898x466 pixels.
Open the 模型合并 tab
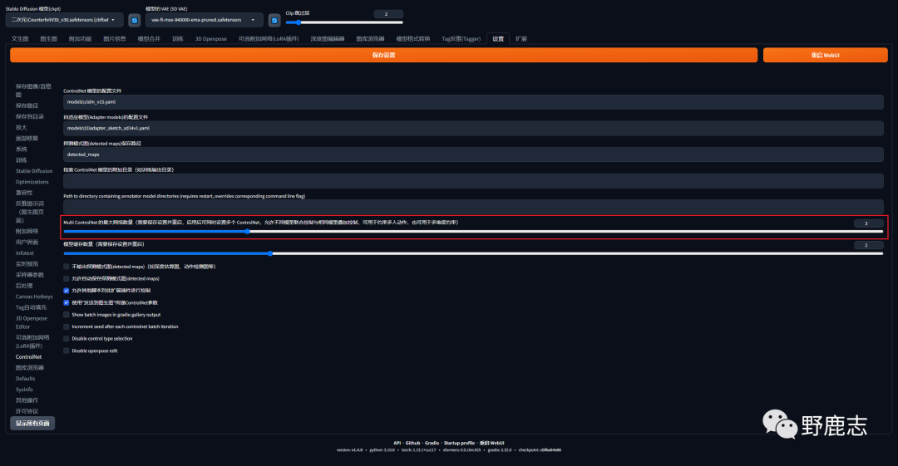click(x=149, y=39)
